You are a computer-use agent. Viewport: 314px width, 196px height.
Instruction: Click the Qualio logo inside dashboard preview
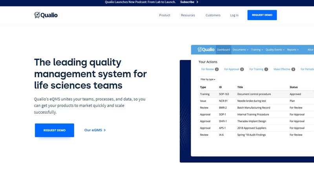(x=206, y=49)
